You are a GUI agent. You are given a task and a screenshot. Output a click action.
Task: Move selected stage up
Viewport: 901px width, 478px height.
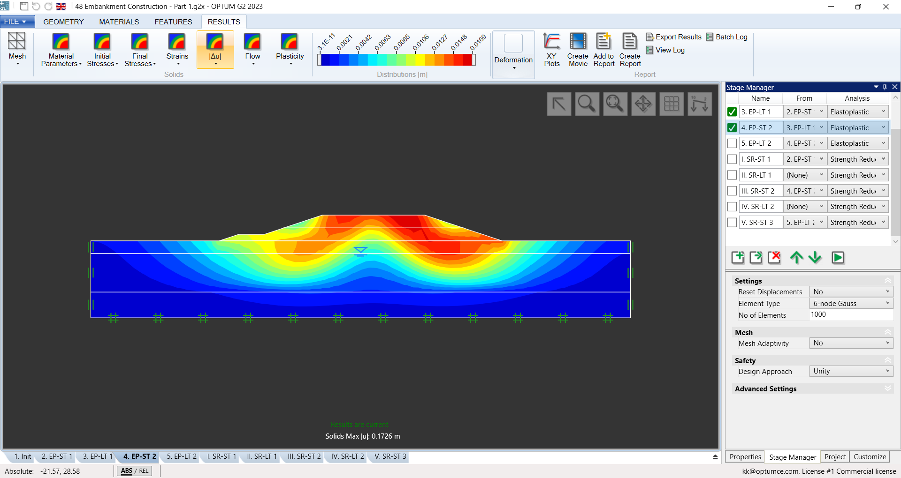tap(796, 257)
